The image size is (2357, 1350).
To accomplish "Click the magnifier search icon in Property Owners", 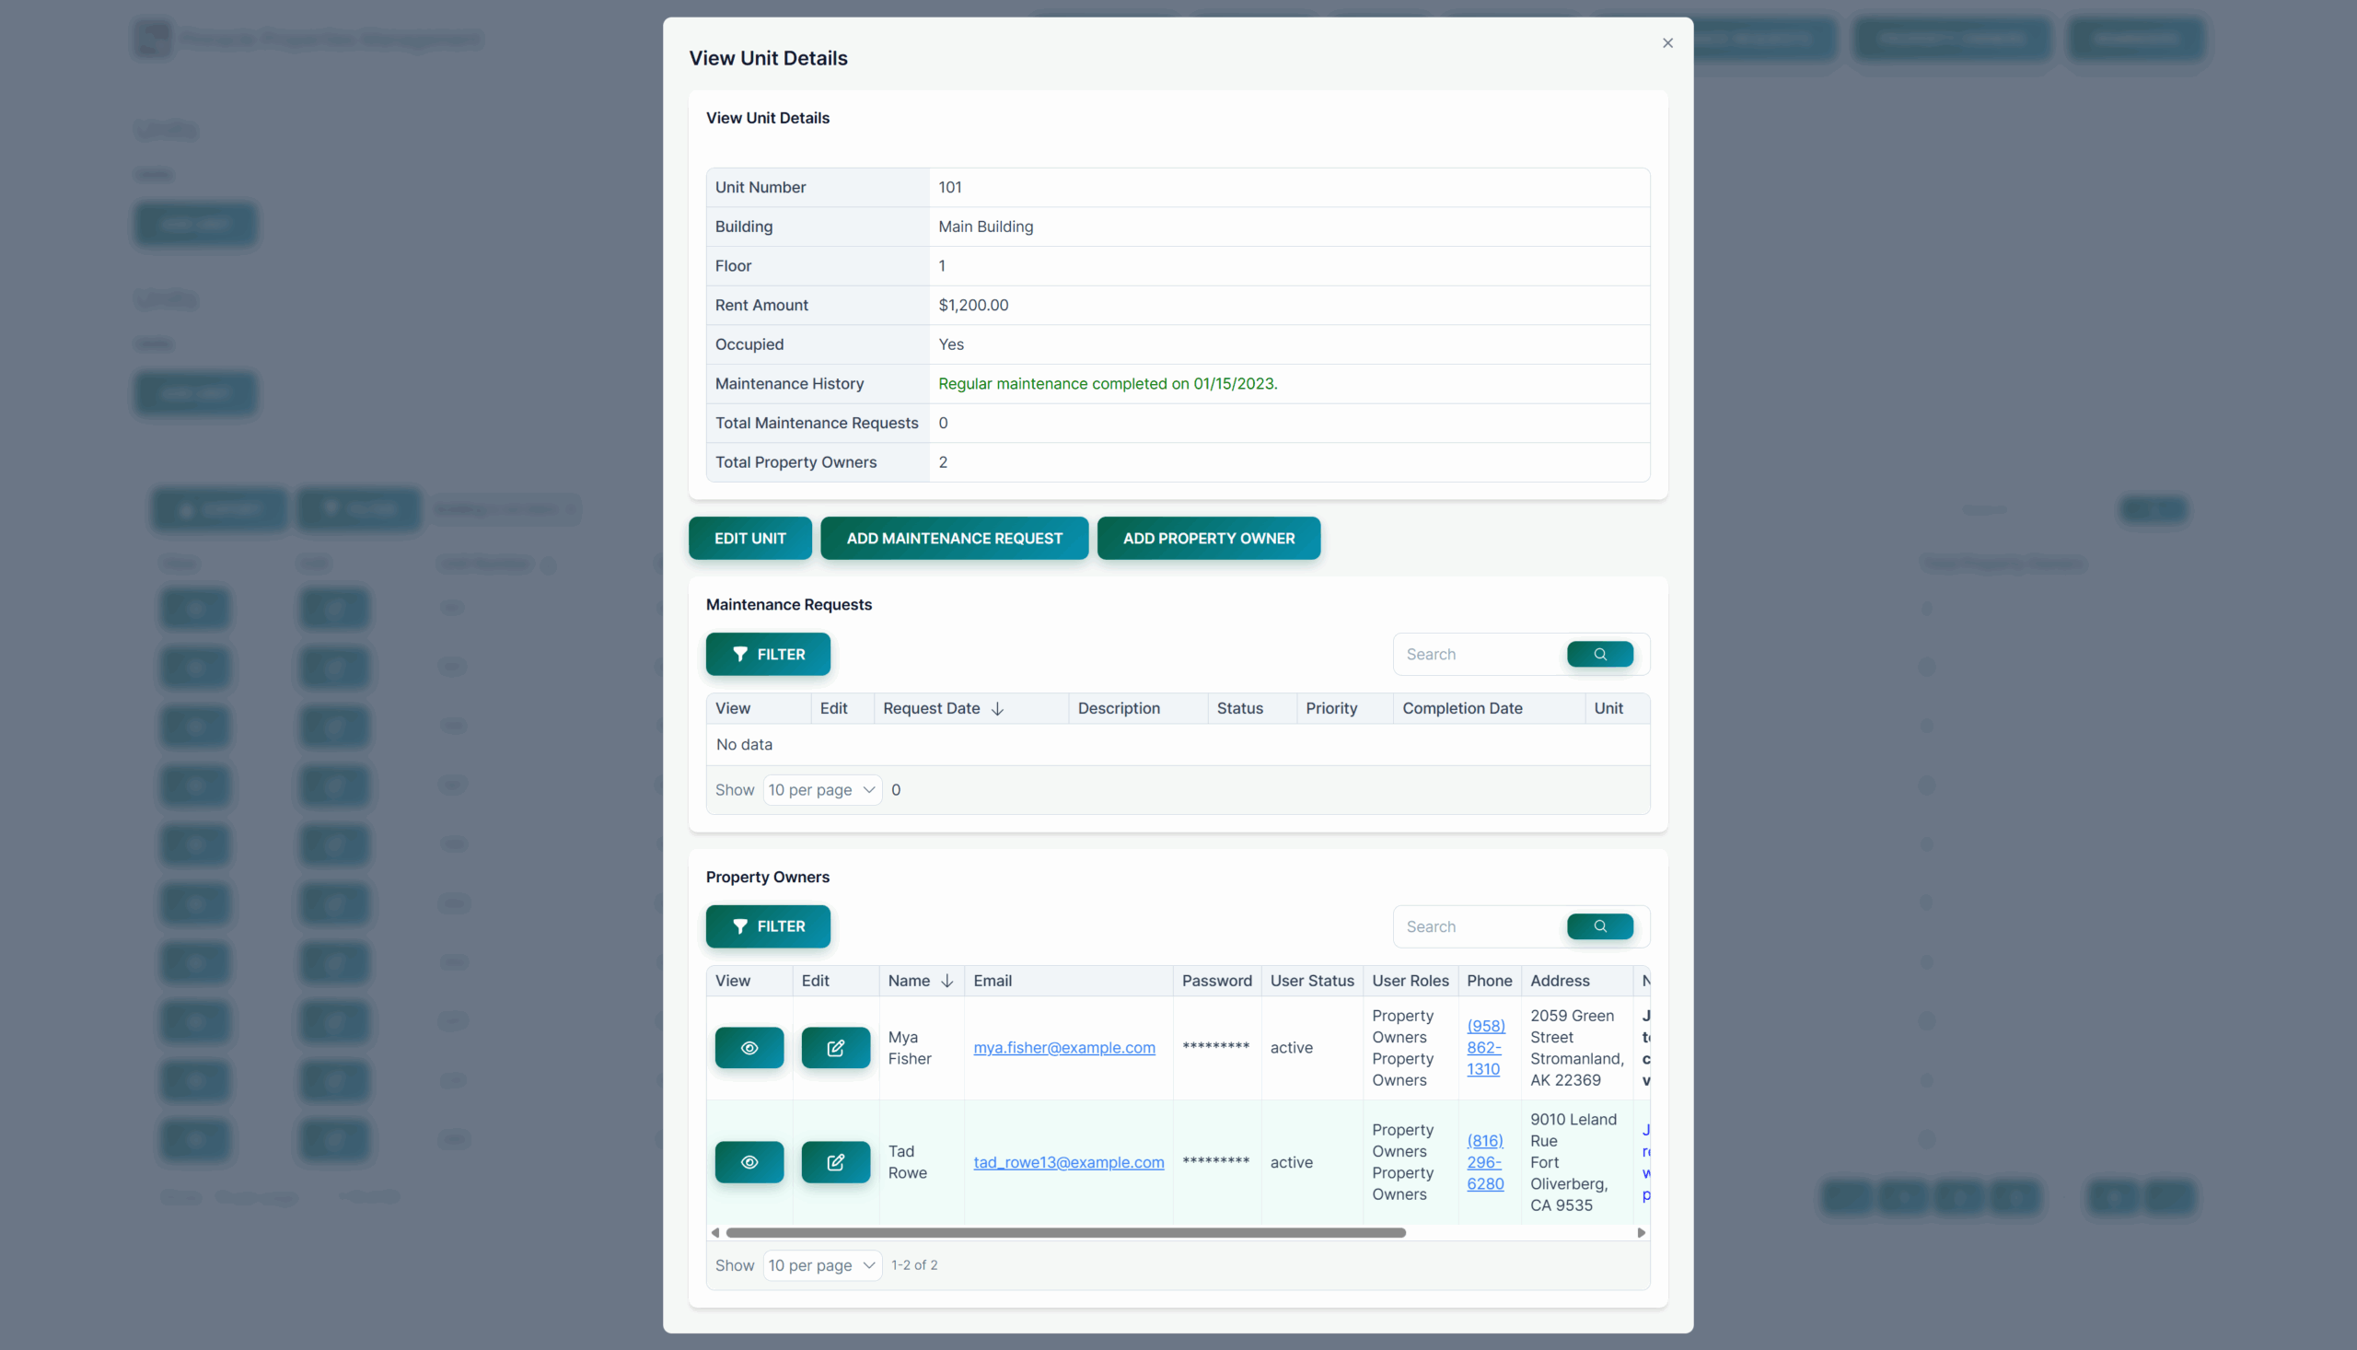I will [x=1599, y=926].
